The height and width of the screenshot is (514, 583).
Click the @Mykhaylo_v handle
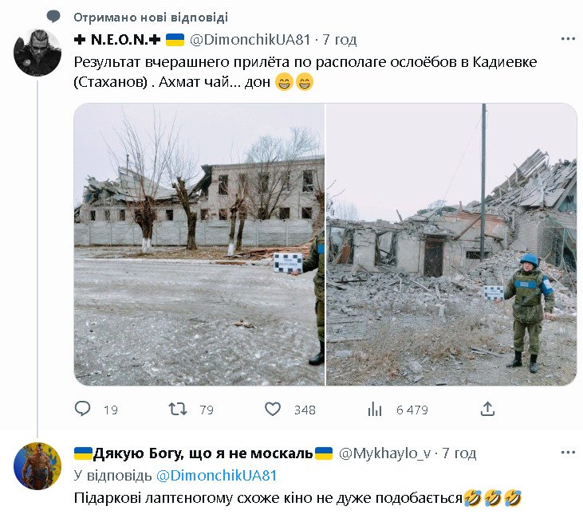click(x=385, y=453)
